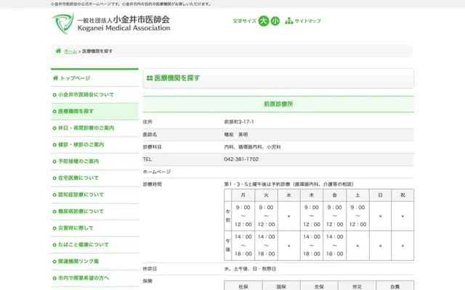The width and height of the screenshot is (465, 290).
Task: Click the house icon beside トップページ
Action: tap(54, 78)
